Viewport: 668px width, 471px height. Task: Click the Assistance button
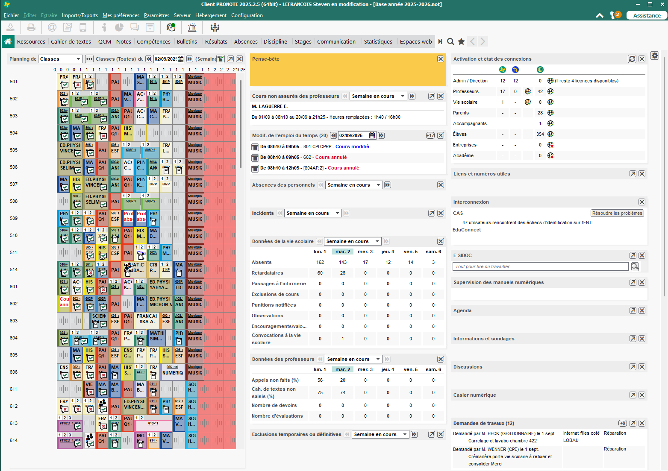[647, 15]
